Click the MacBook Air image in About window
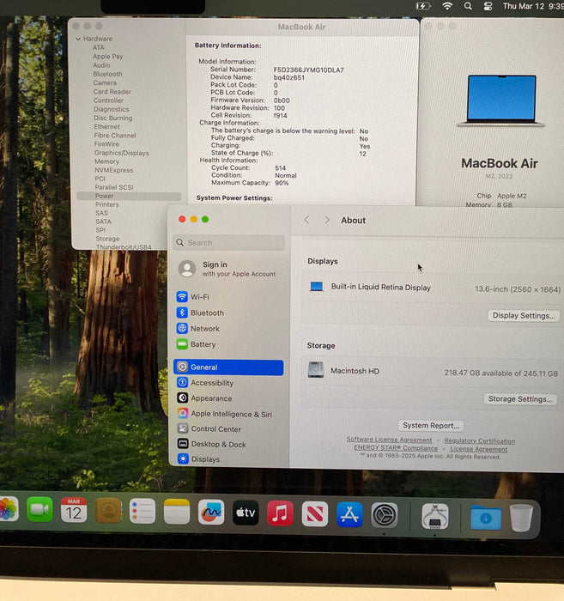564x601 pixels. [501, 100]
